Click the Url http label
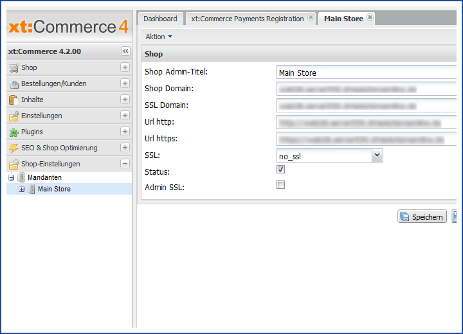 [x=159, y=122]
